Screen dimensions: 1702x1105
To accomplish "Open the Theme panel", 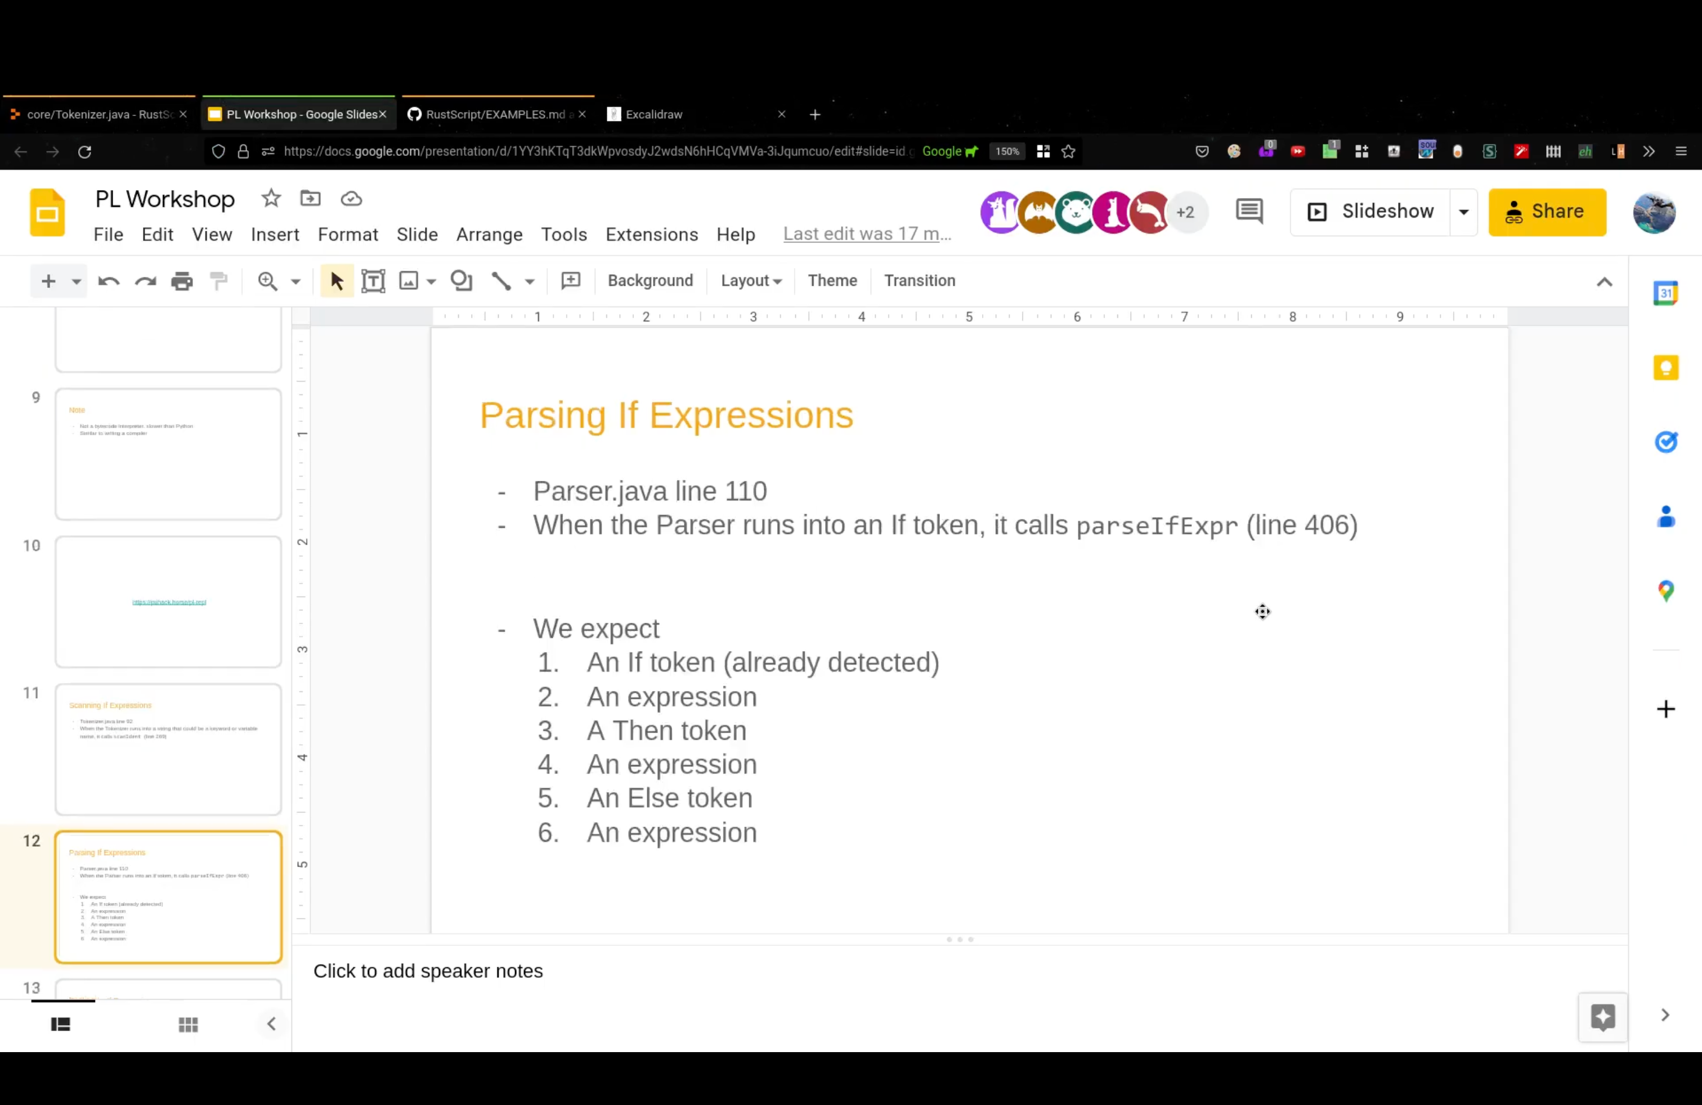I will pos(832,281).
